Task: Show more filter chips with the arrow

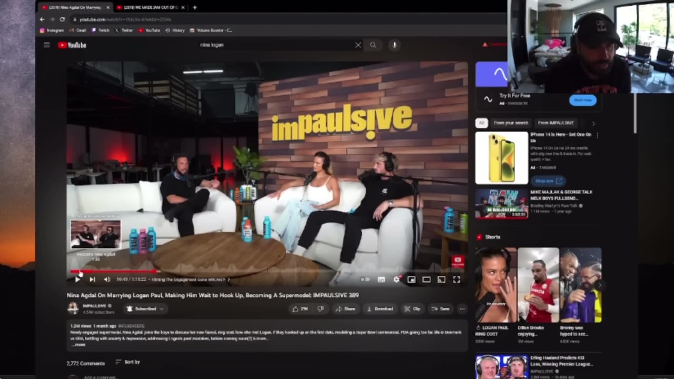Action: tap(593, 123)
